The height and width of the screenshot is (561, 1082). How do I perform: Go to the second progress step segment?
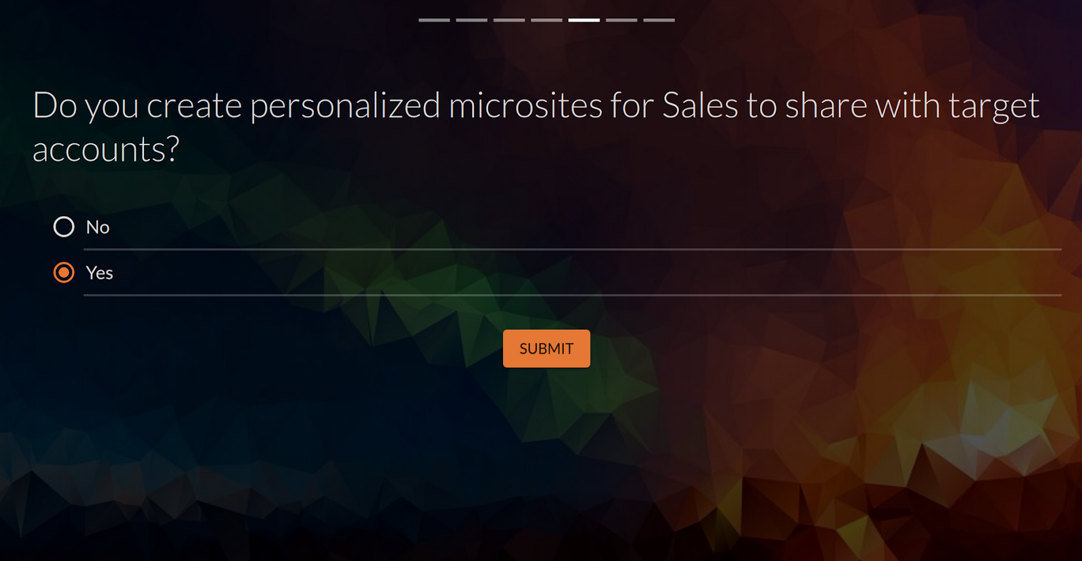[x=471, y=20]
